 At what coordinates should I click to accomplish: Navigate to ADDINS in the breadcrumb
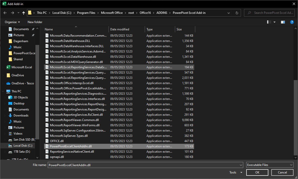[x=162, y=13]
